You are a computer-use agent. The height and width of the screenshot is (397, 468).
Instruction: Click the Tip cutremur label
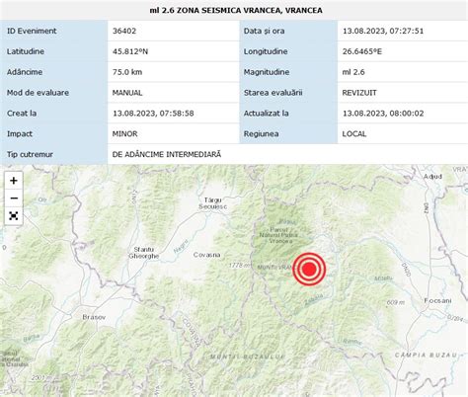(x=30, y=154)
